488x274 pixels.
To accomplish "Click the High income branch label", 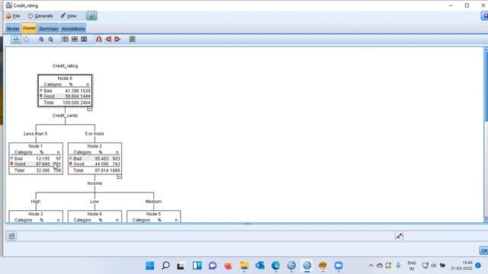I will [x=36, y=201].
